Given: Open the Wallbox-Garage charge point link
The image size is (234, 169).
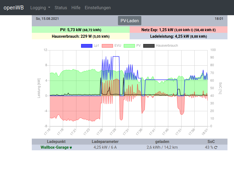Looking at the screenshot, I should point(55,148).
